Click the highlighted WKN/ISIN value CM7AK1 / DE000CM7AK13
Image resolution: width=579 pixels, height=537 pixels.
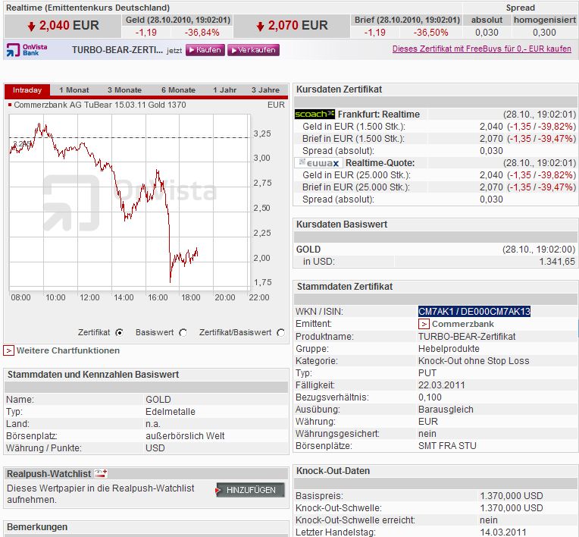tap(474, 311)
